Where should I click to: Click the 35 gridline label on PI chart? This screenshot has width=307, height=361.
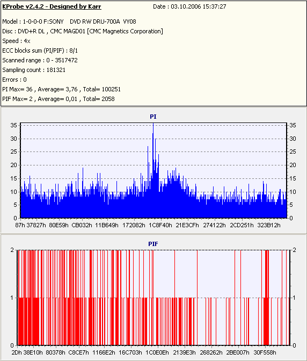pos(14,126)
